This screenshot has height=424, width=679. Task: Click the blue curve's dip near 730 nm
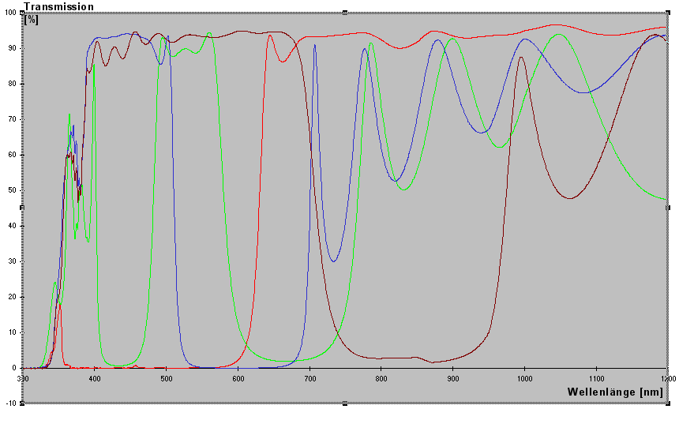[334, 261]
